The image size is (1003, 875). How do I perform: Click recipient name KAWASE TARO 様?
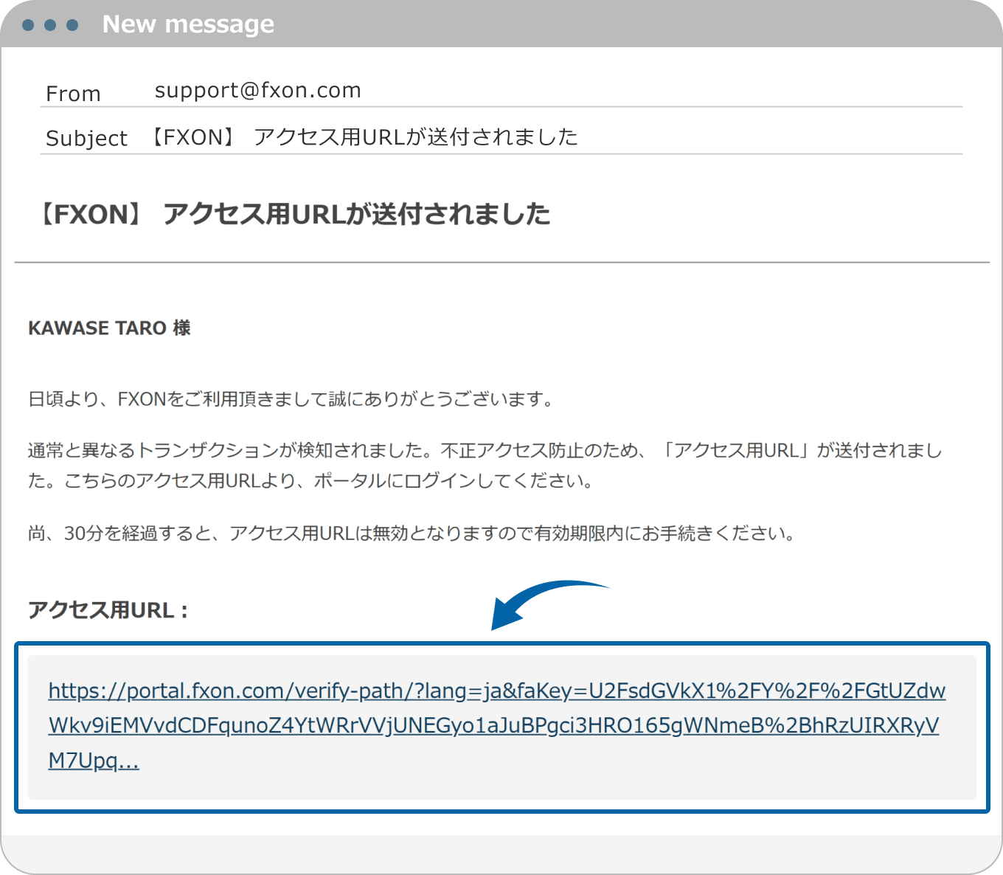(x=109, y=328)
